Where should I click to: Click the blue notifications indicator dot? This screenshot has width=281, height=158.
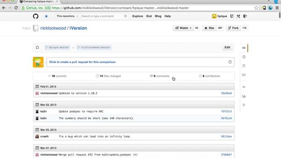[x=46, y=16]
